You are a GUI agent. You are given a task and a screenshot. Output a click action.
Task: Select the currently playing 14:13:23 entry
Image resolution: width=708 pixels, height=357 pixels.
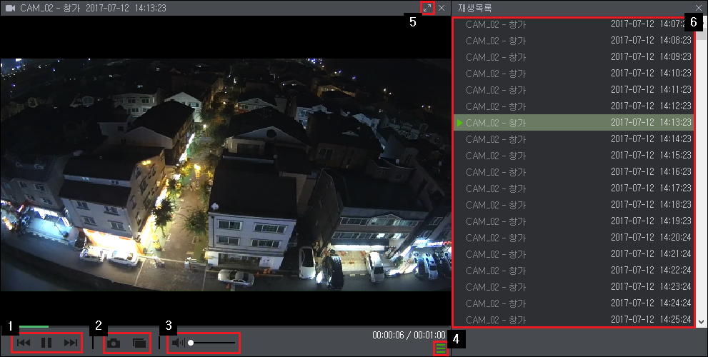click(574, 123)
